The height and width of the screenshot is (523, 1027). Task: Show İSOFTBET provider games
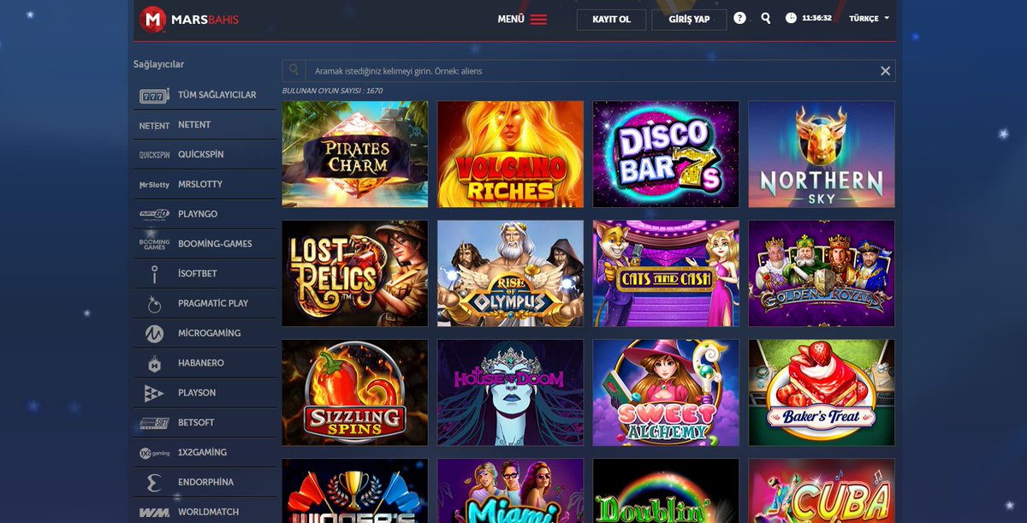click(x=198, y=274)
